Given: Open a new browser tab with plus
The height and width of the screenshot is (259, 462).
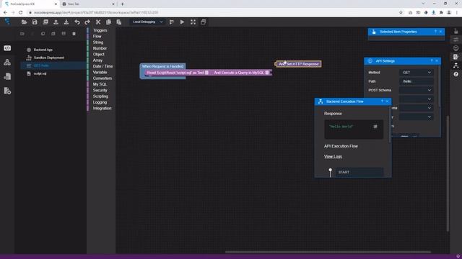Looking at the screenshot, I should coord(123,4).
